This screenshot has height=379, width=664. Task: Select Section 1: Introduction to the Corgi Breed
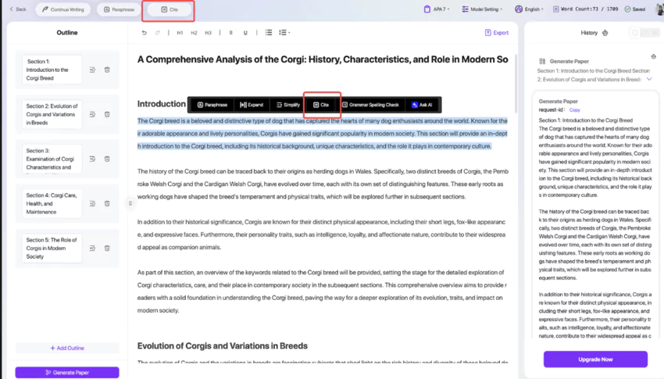[x=52, y=70]
